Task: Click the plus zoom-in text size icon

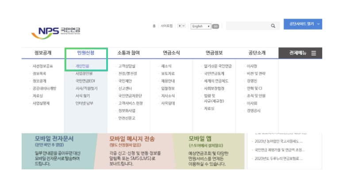Action: click(180, 26)
